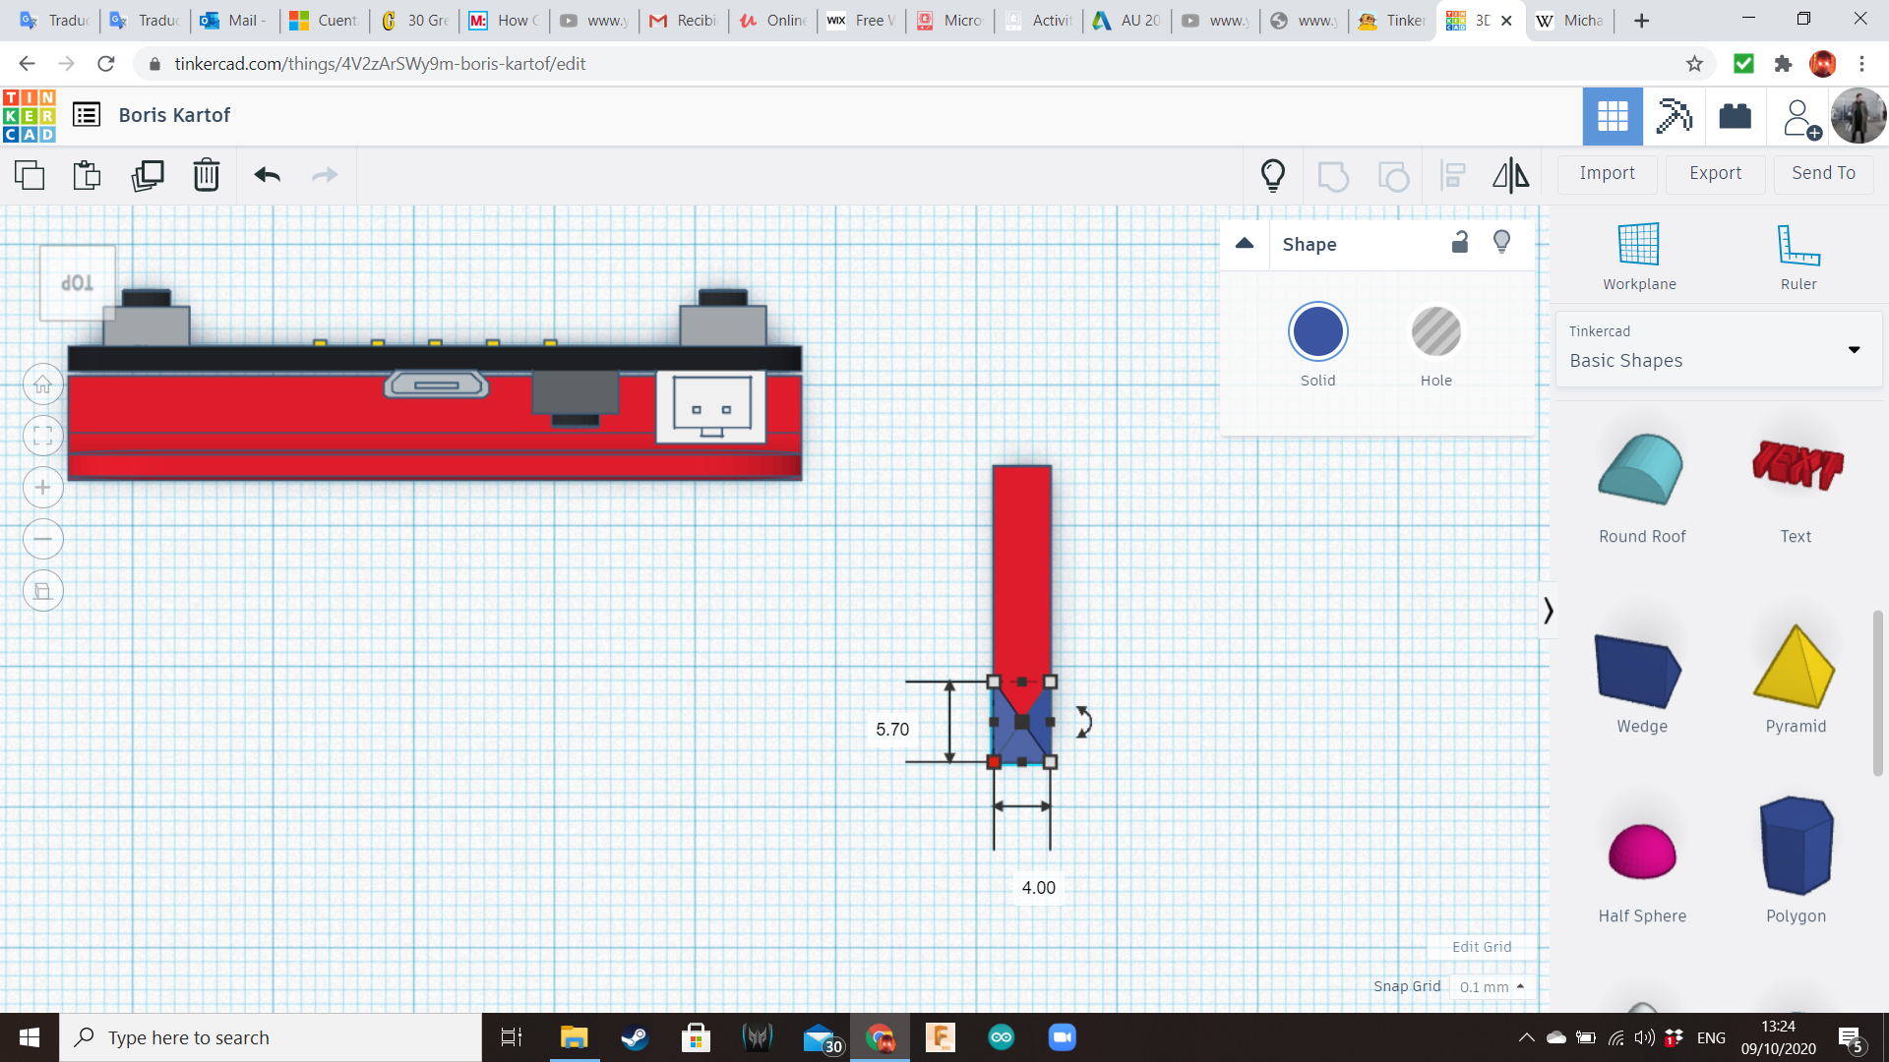Switch to the Mail browser tab
Screen dimensions: 1889x1062
coord(235,20)
